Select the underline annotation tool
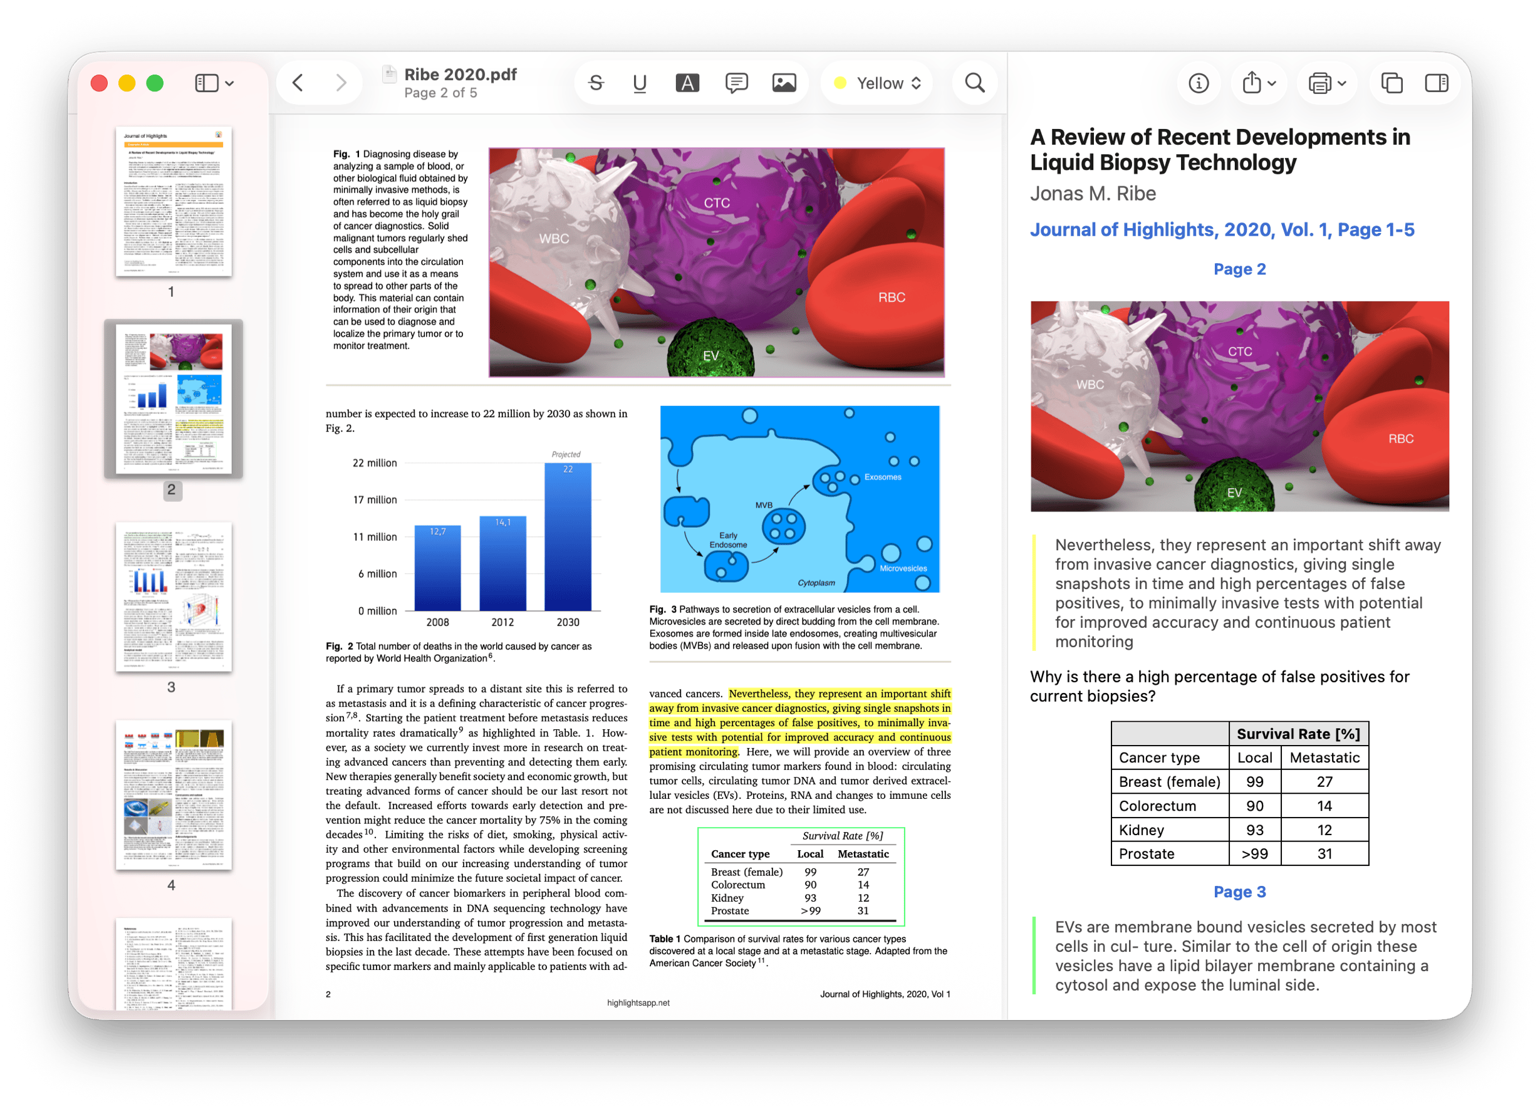The image size is (1540, 1114). pyautogui.click(x=638, y=82)
